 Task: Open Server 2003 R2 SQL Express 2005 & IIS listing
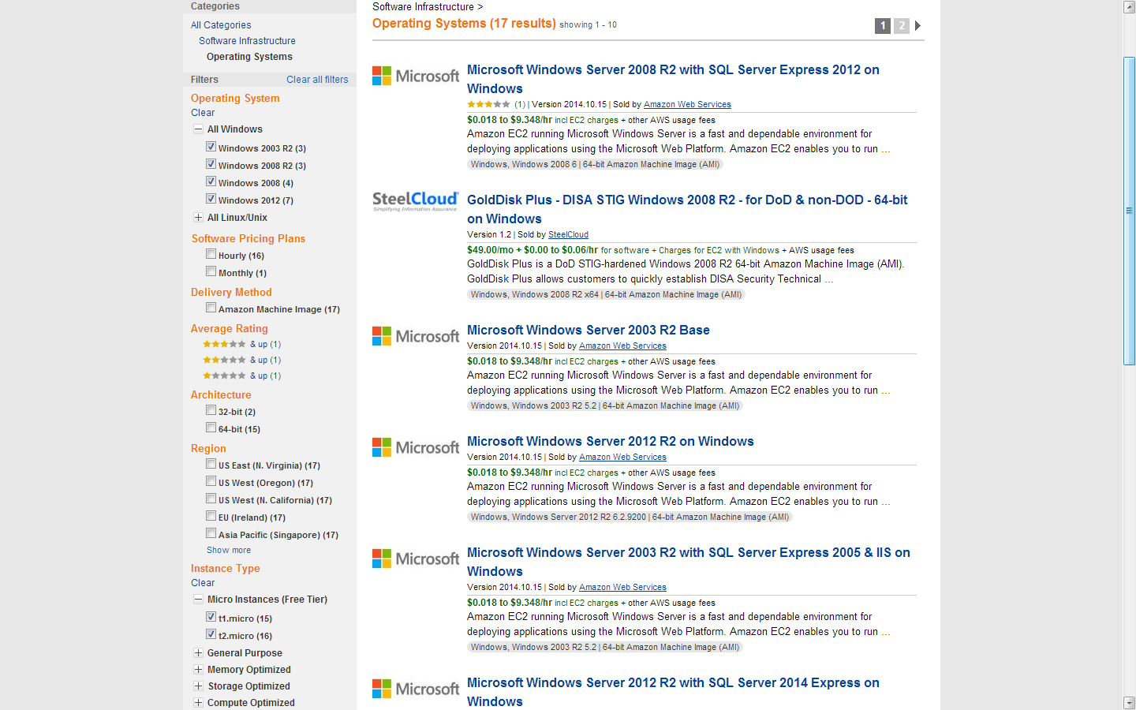pyautogui.click(x=689, y=562)
